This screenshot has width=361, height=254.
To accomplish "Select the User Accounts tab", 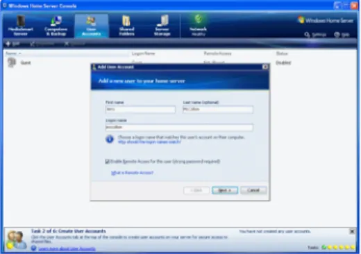I will [x=91, y=26].
